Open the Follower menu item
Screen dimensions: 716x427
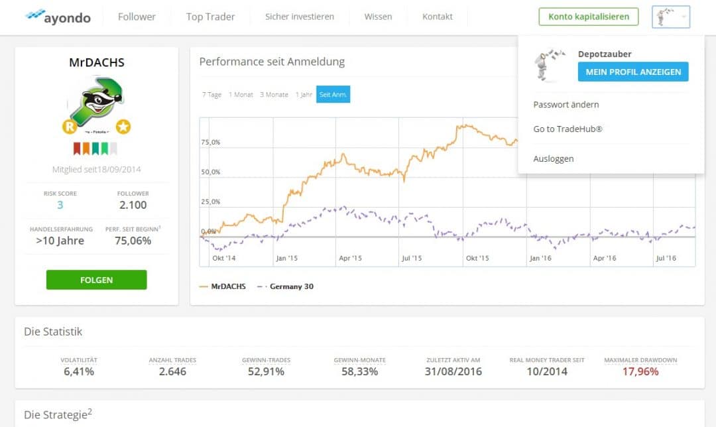[137, 17]
